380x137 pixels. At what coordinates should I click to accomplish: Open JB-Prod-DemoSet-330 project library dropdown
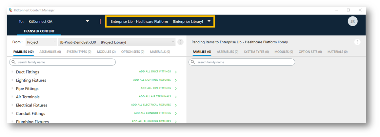coord(117,42)
